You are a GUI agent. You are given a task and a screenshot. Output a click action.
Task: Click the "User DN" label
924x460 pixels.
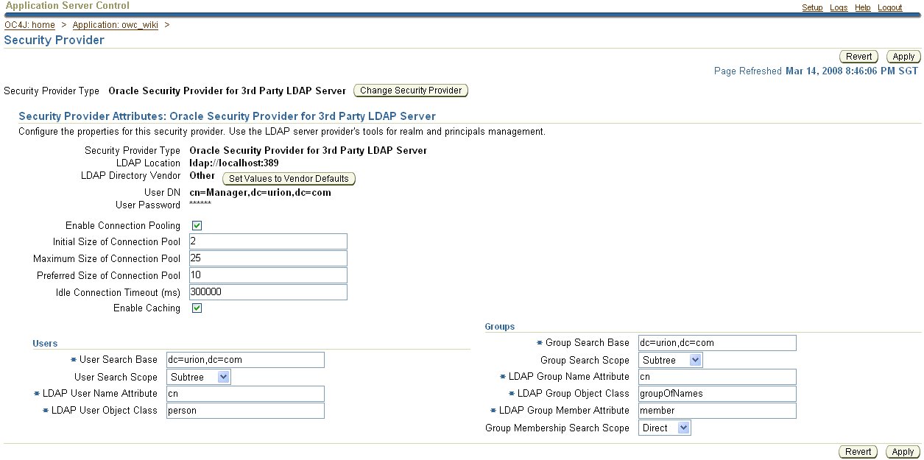click(163, 193)
